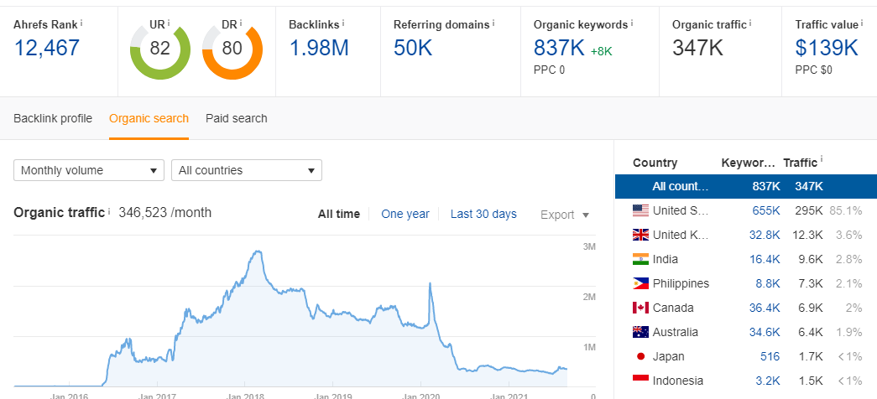The image size is (877, 399).
Task: Click the UR 82 gauge ring
Action: click(160, 49)
